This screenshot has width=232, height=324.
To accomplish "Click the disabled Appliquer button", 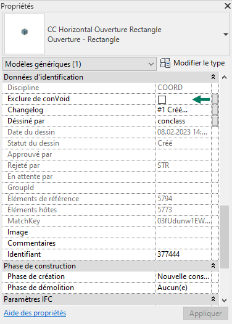I will tap(205, 314).
